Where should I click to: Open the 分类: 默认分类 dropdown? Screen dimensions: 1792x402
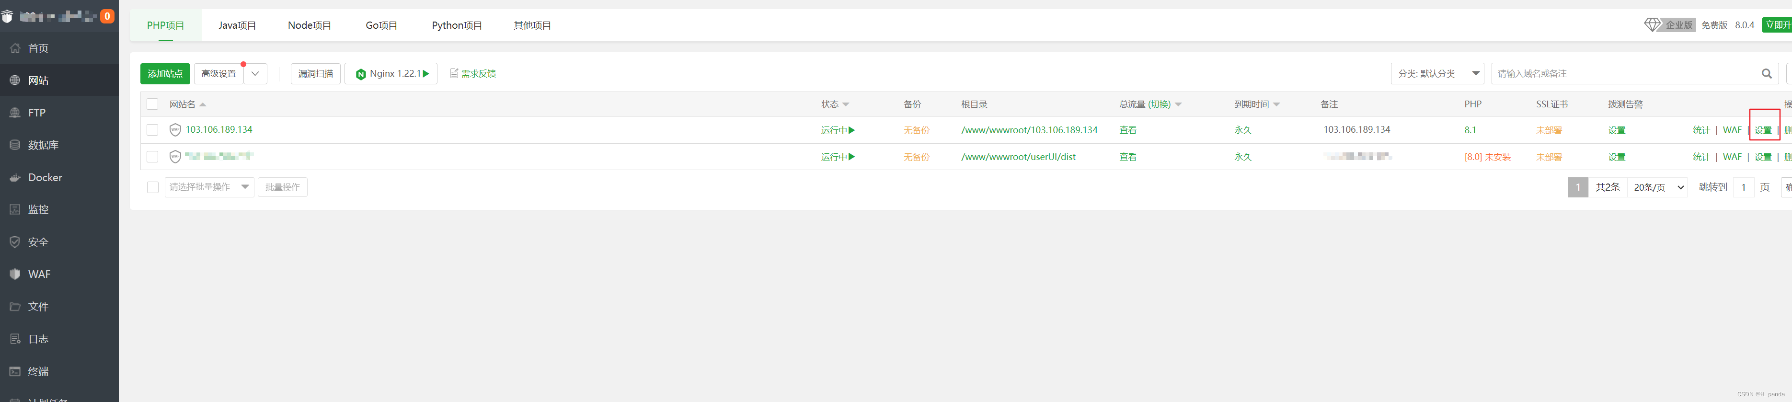[1437, 74]
